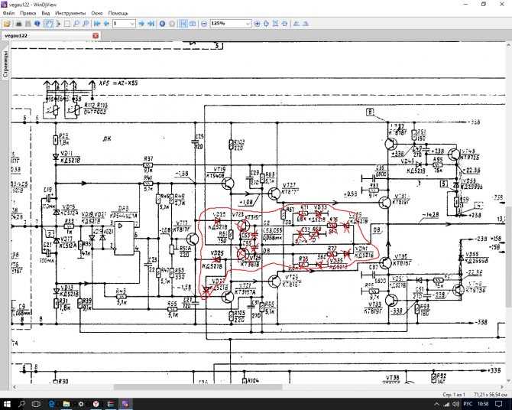Click the WinDjView taskbar button
512x410 pixels.
[125, 404]
